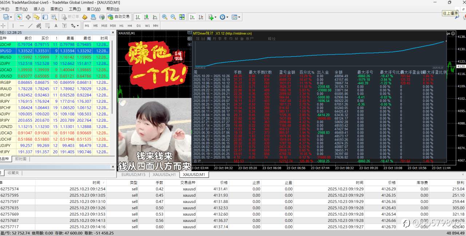The height and width of the screenshot is (236, 466).
Task: Switch chart to candlestick display
Action: tap(146, 17)
